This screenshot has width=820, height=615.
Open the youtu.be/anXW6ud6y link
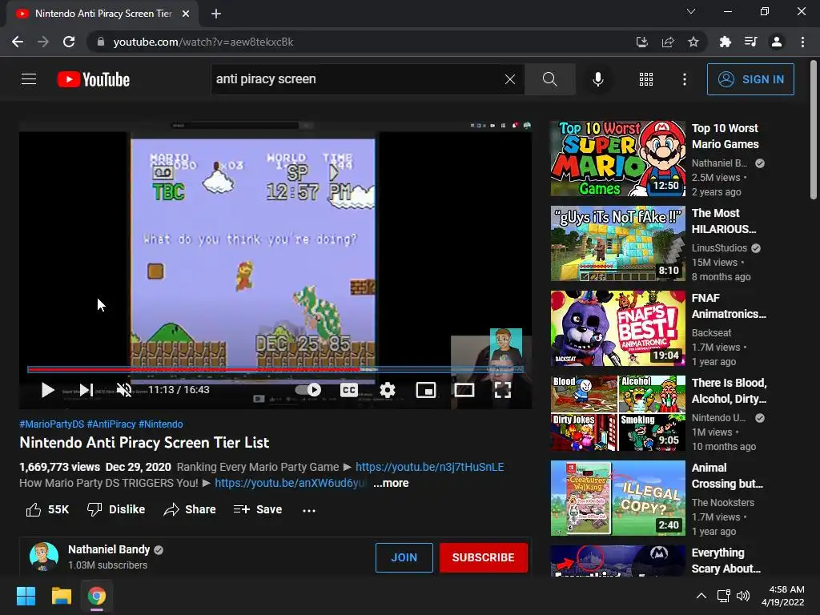coord(291,483)
